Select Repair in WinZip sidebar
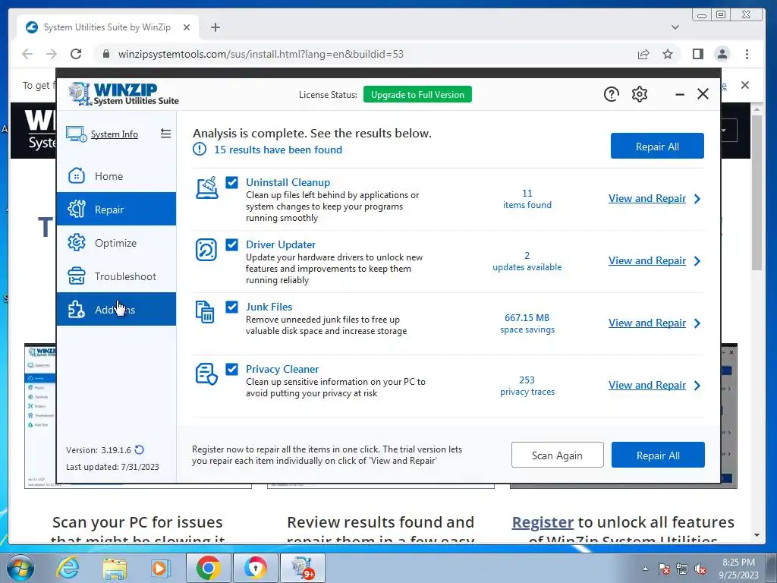Viewport: 777px width, 583px height. (116, 210)
